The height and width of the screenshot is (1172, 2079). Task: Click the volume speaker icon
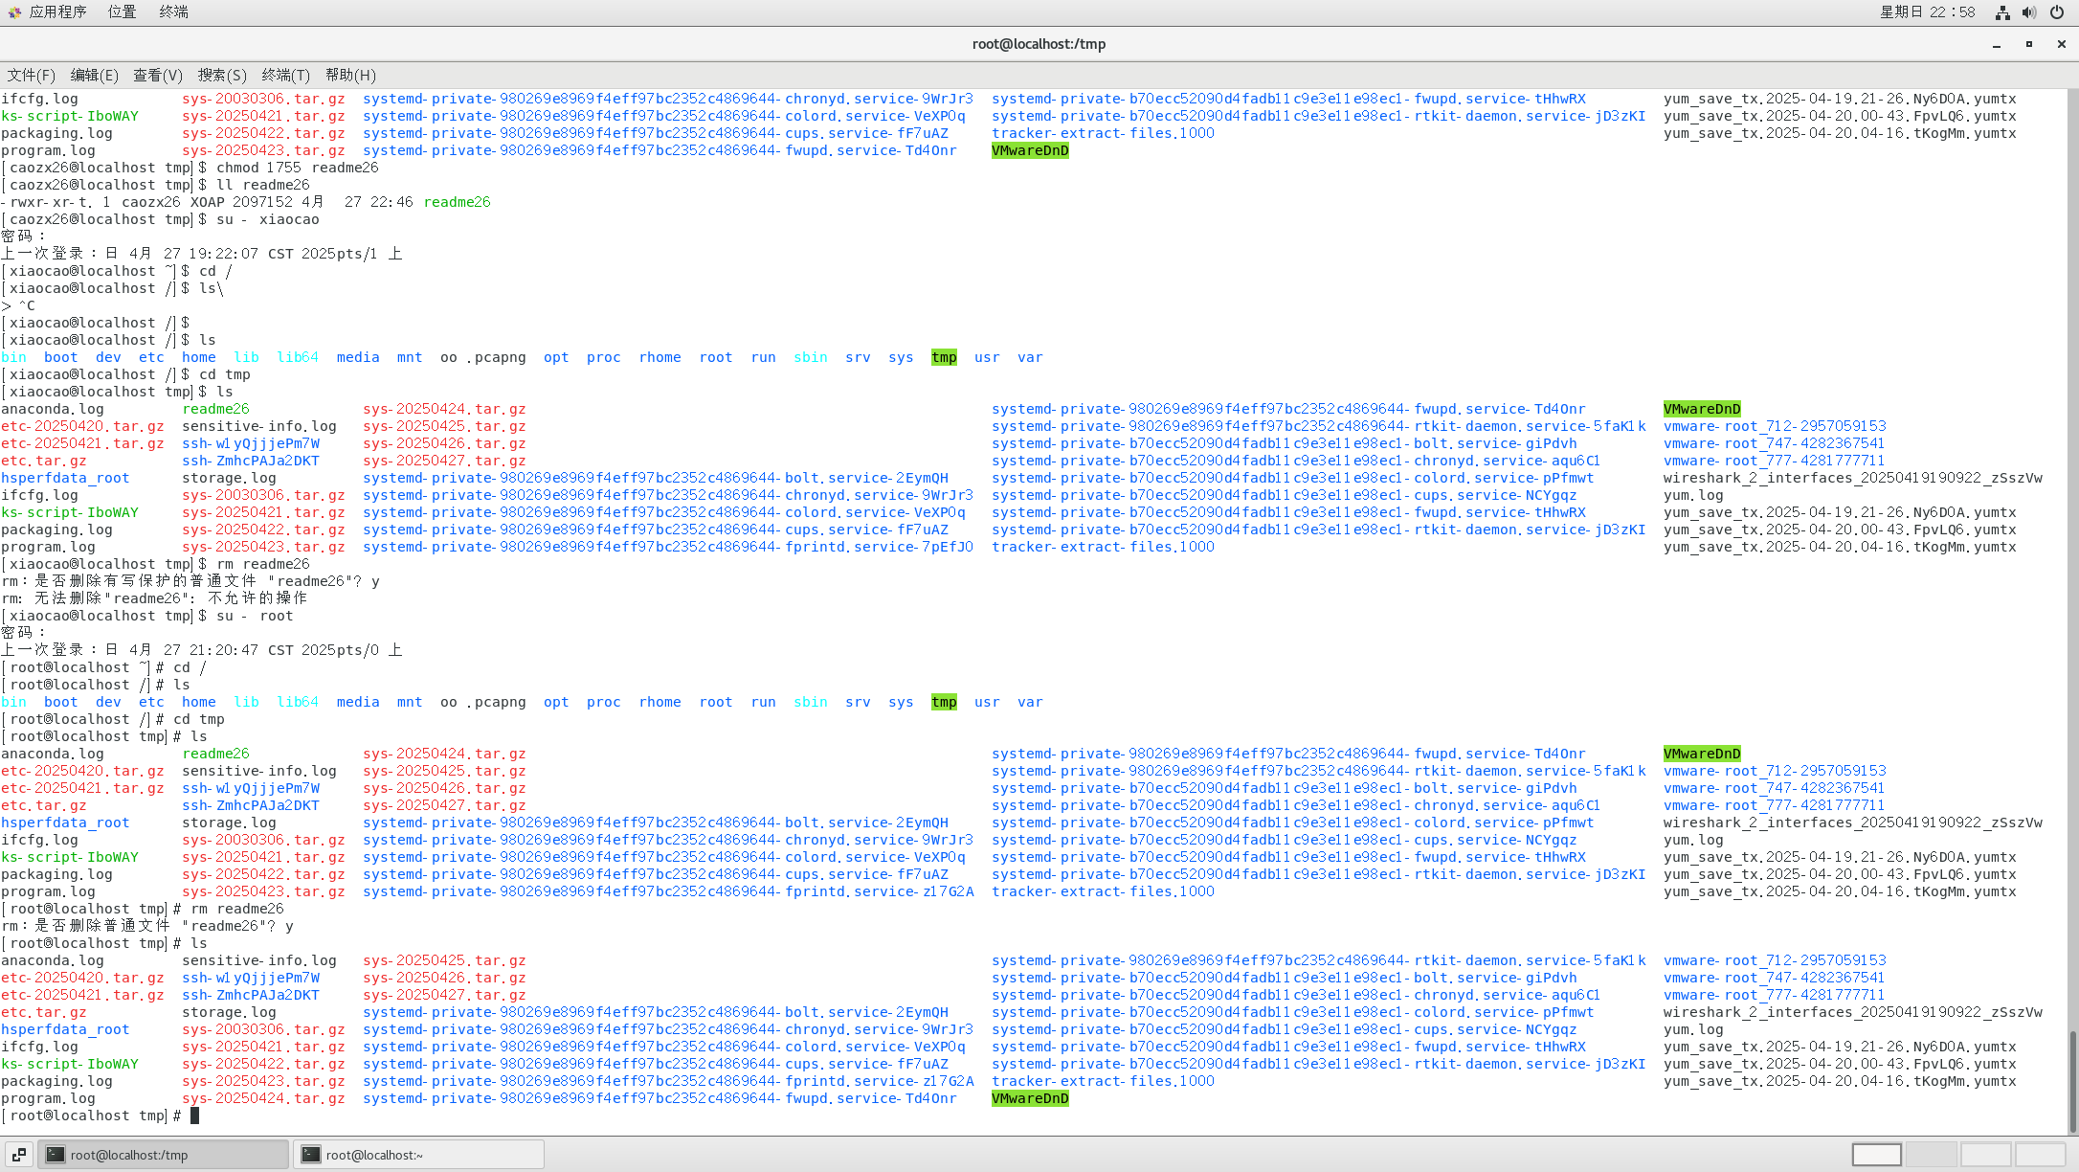[2028, 12]
